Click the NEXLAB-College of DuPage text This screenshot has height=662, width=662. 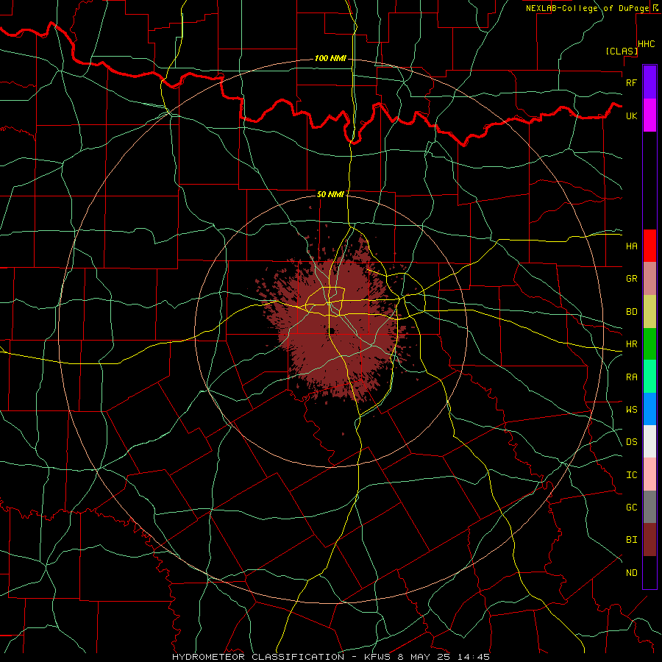(587, 8)
